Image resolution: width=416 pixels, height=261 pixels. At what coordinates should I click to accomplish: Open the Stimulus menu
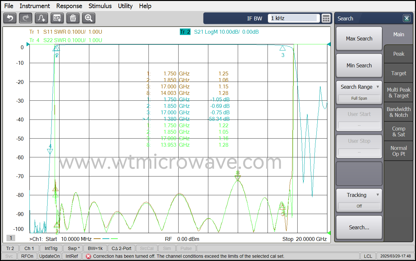point(100,6)
